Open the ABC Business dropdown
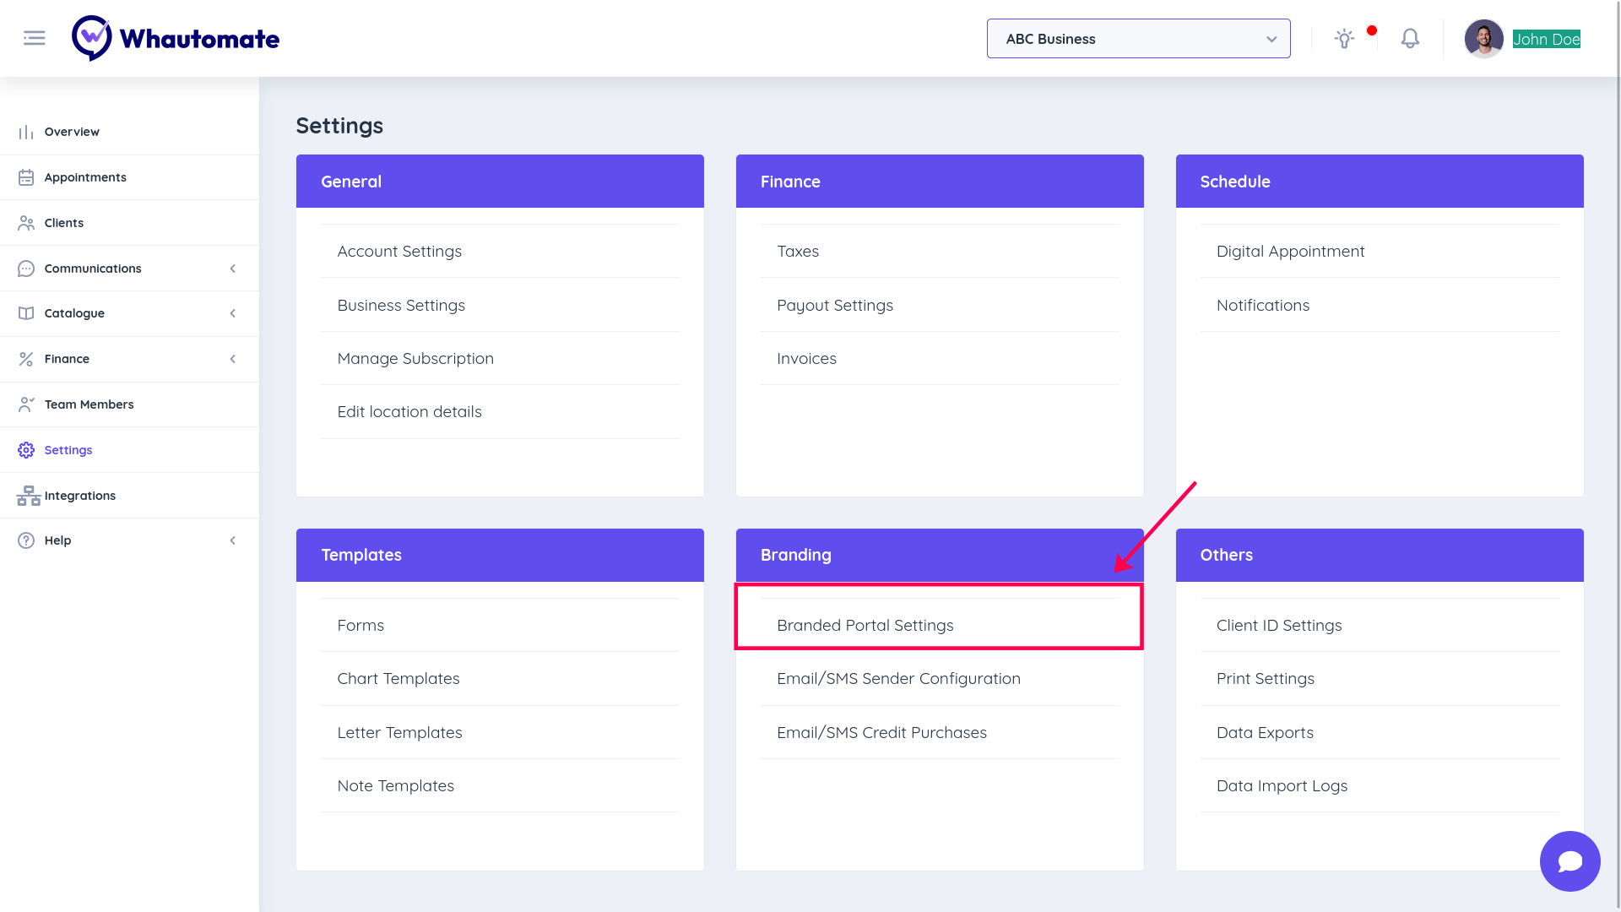This screenshot has width=1621, height=912. click(x=1138, y=39)
